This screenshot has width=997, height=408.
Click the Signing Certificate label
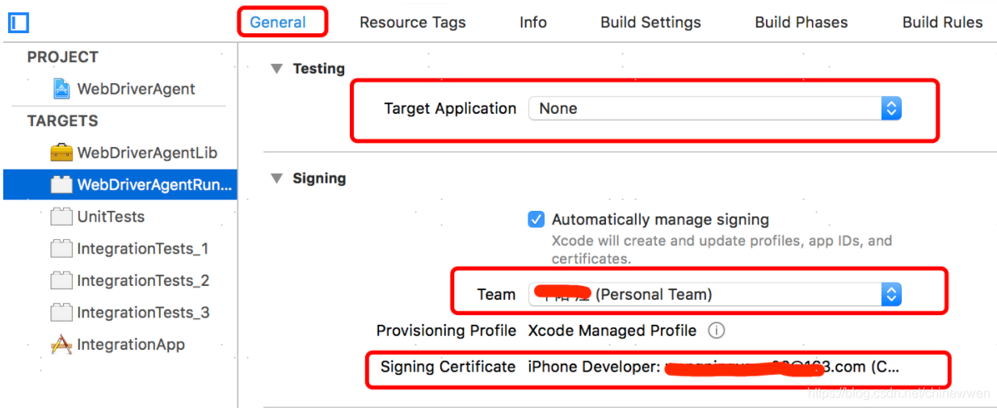pos(448,367)
